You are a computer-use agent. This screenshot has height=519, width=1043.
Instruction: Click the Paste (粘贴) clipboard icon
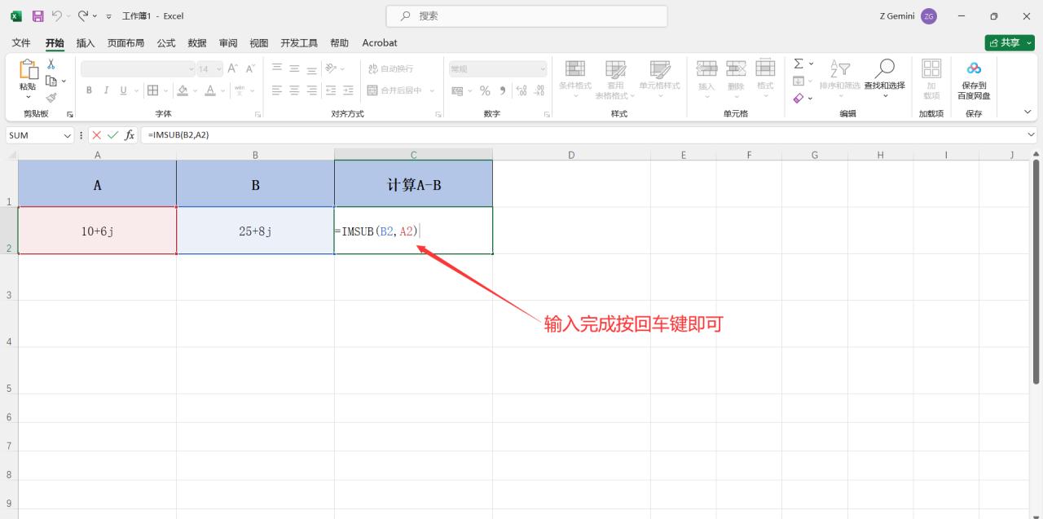click(28, 70)
